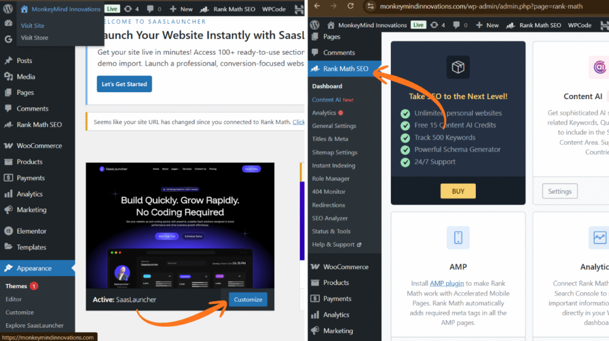
Task: Click the yellow BUY button
Action: [458, 191]
